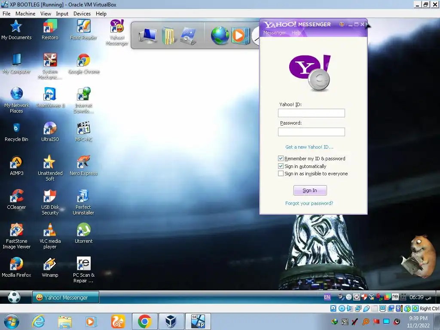Select the Yahoo! Messenger taskbar button
The height and width of the screenshot is (330, 440).
tap(66, 297)
